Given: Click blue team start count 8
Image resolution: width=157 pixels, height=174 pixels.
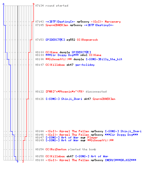Looking at the screenshot, I should pyautogui.click(x=3, y=4).
